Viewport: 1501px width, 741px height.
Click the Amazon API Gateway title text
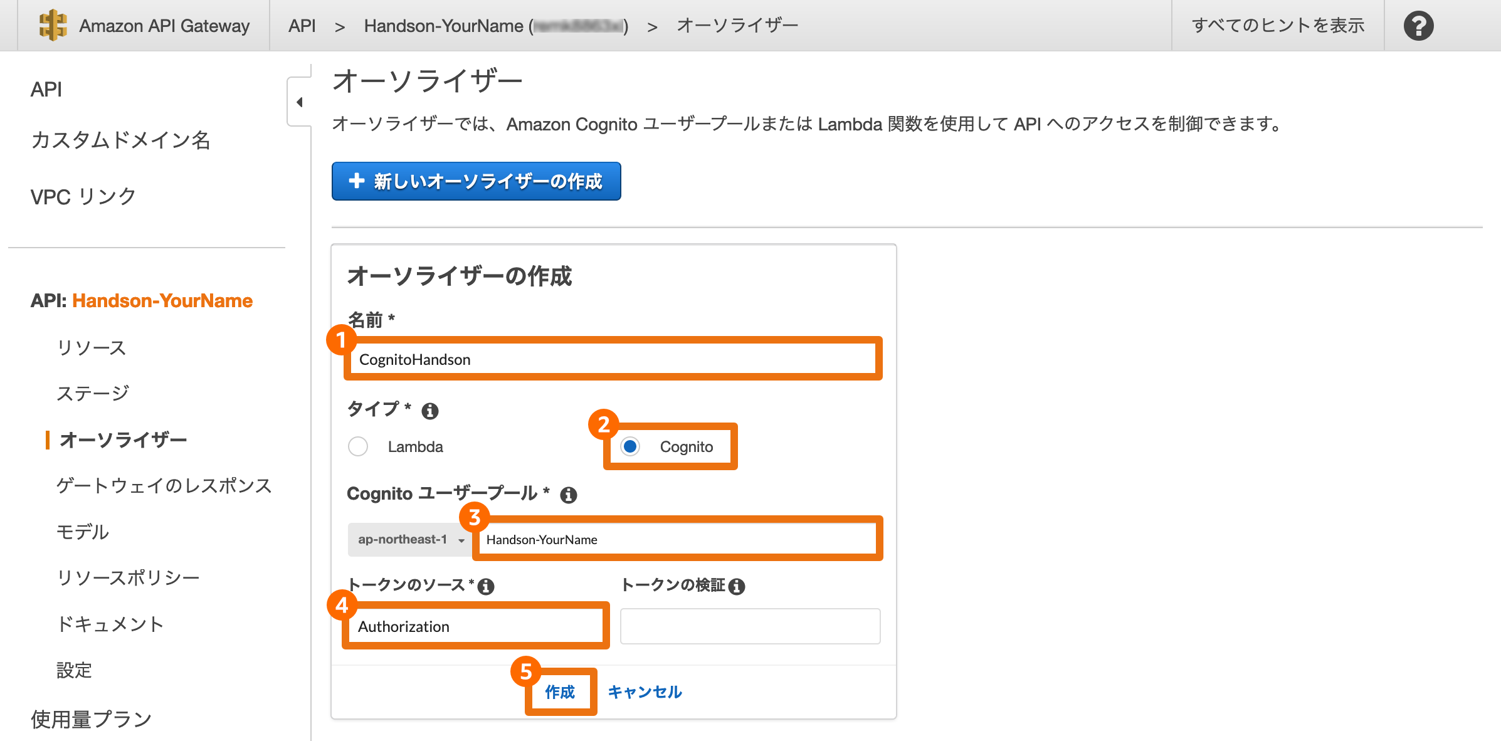point(164,26)
